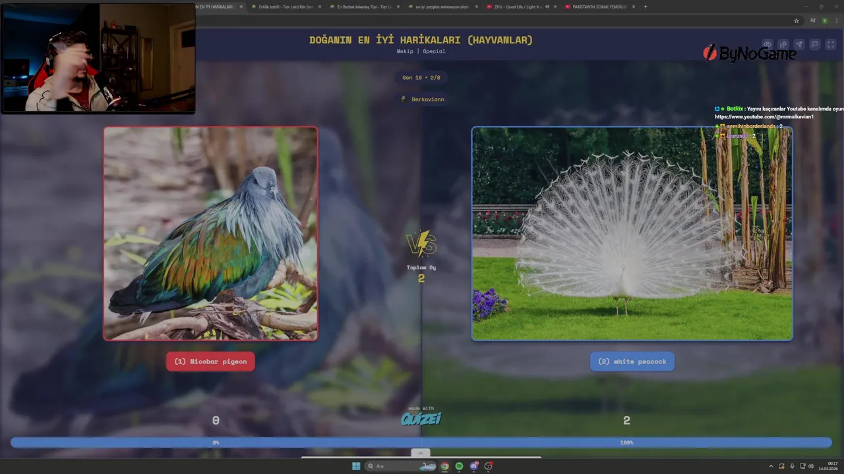Click semihinborderlands chat message
Screen dimensions: 844x474
[x=750, y=126]
